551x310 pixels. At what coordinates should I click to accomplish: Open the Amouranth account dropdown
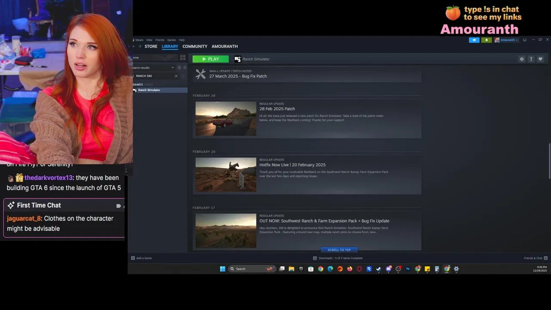[x=506, y=40]
